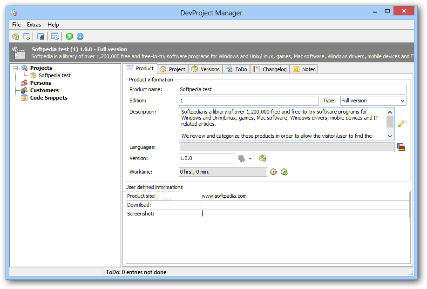This screenshot has width=427, height=289.
Task: Collapse the Projects tree node
Action: [16, 68]
